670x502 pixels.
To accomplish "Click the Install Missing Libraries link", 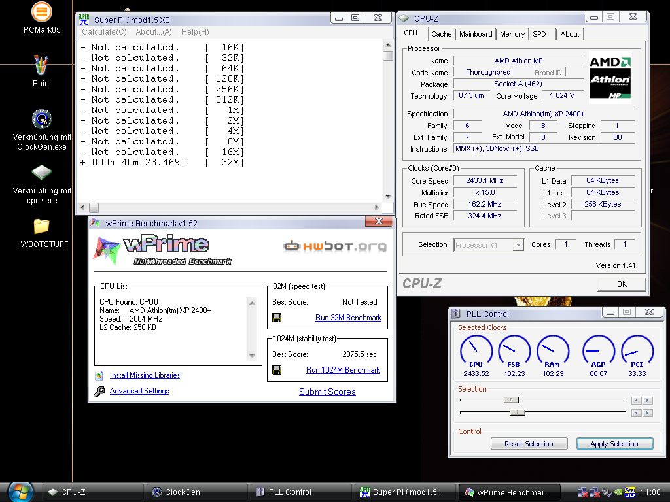I will point(145,375).
